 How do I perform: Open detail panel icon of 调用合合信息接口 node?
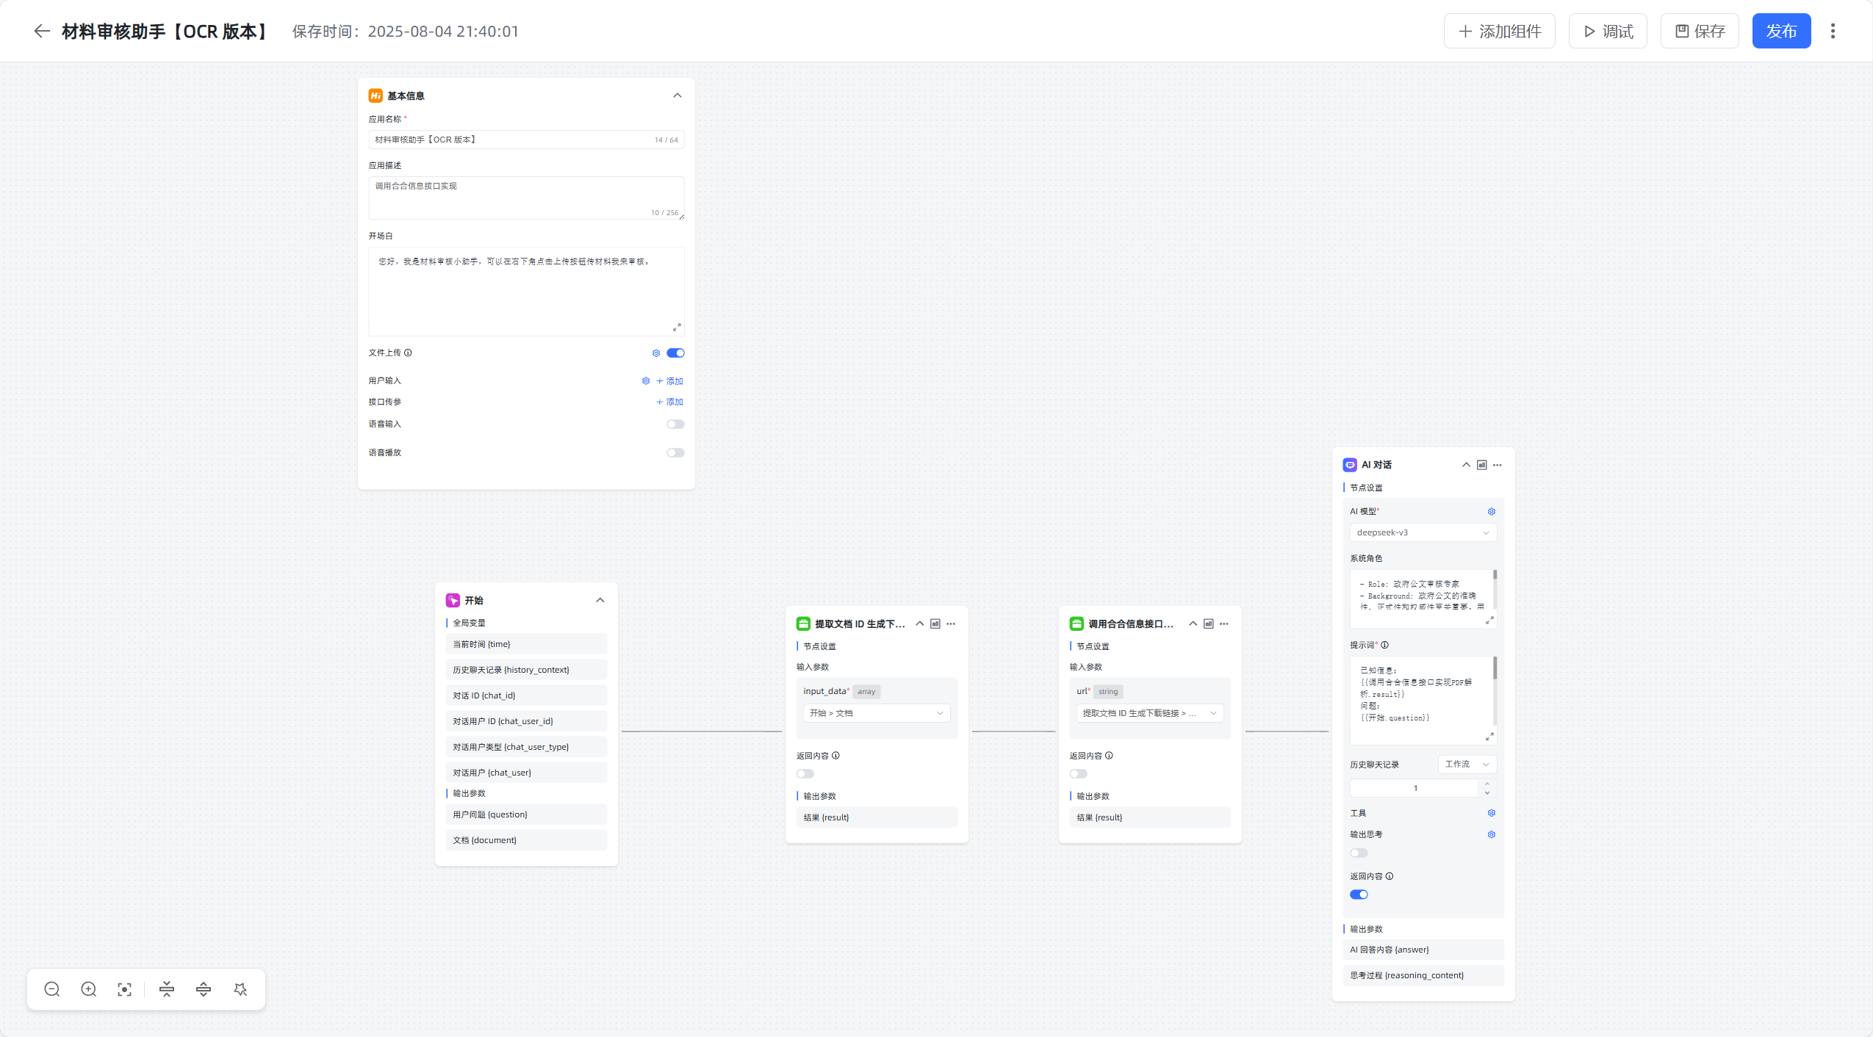[x=1209, y=624]
